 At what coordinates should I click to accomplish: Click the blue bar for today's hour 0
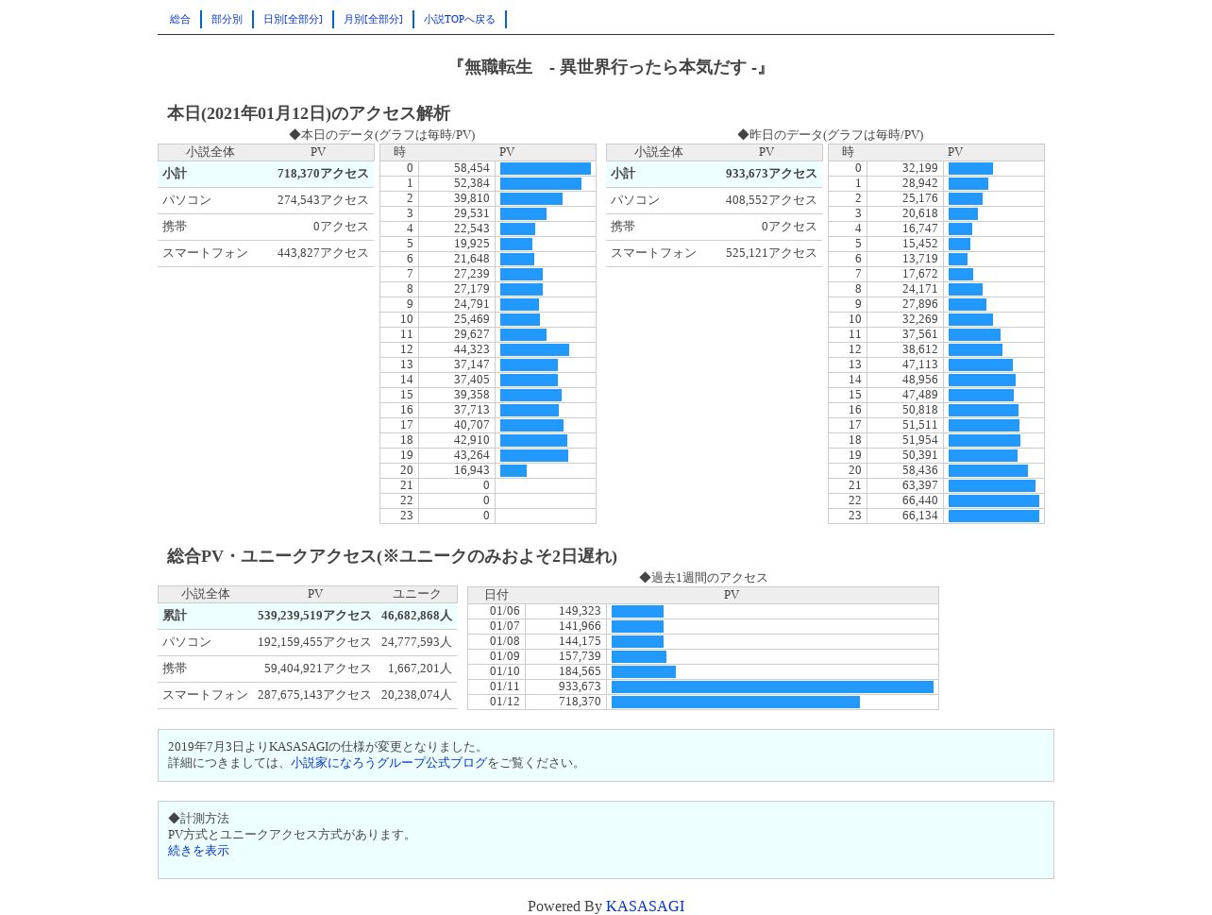click(546, 169)
